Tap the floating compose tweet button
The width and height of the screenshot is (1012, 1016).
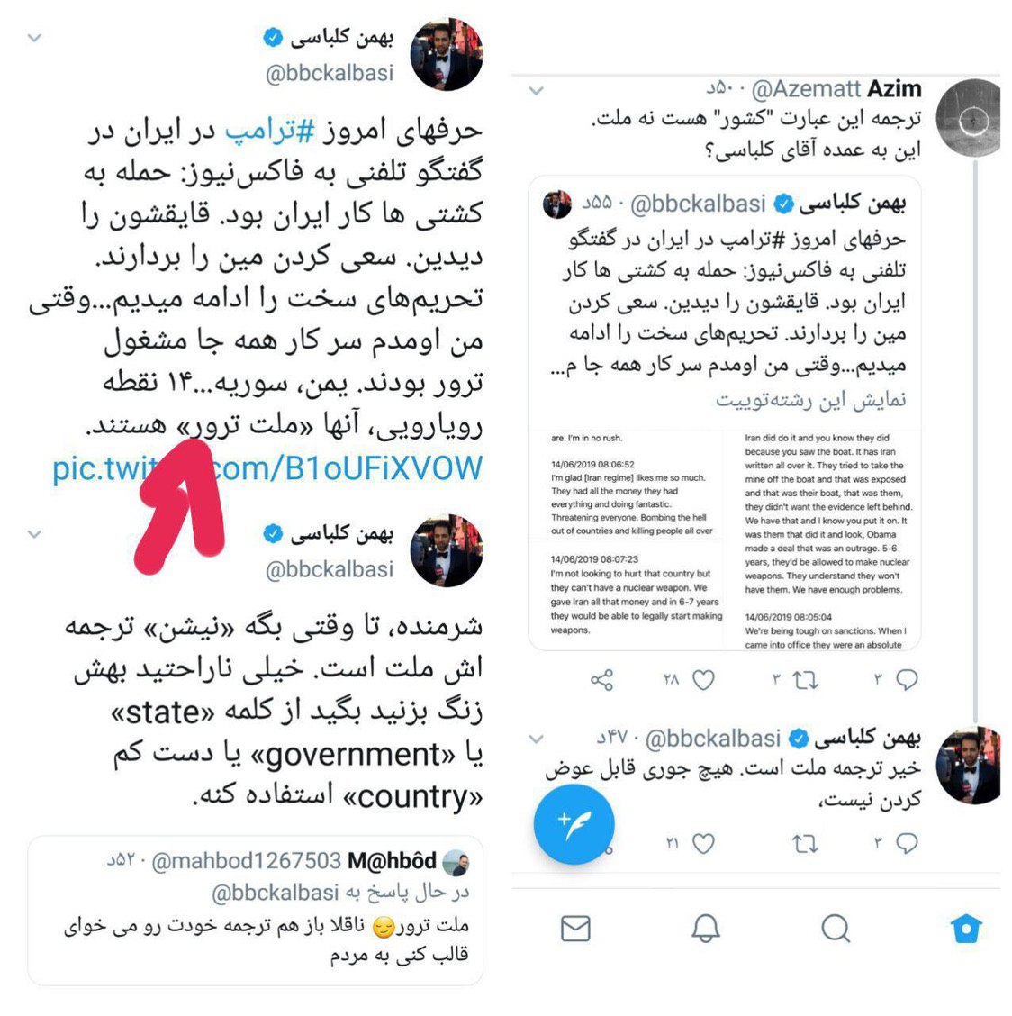[x=574, y=824]
